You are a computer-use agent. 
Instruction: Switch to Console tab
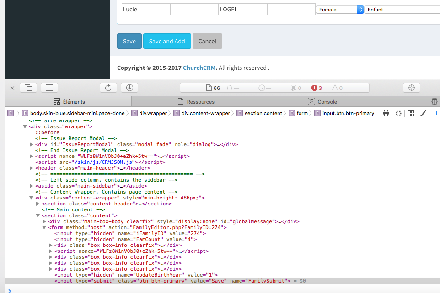click(322, 101)
